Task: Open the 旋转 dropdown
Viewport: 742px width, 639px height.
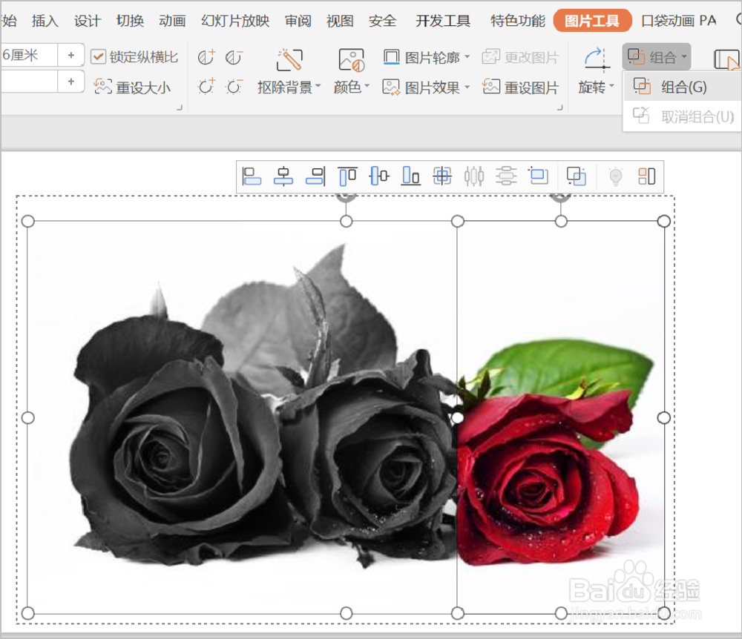Action: (596, 87)
